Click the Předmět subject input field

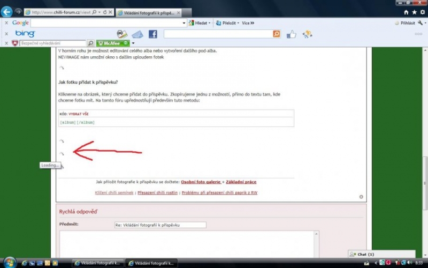click(160, 225)
